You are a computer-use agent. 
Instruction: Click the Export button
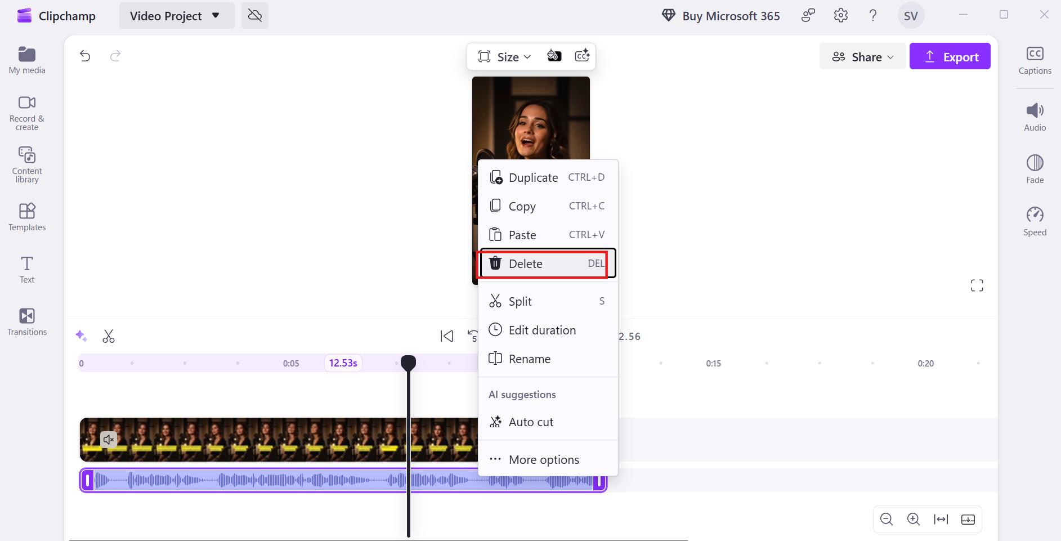tap(950, 56)
